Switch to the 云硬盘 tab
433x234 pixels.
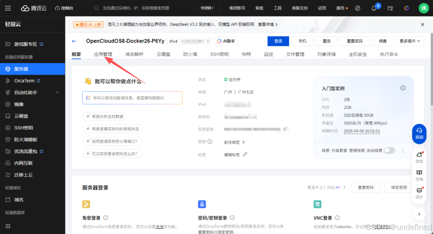[164, 54]
